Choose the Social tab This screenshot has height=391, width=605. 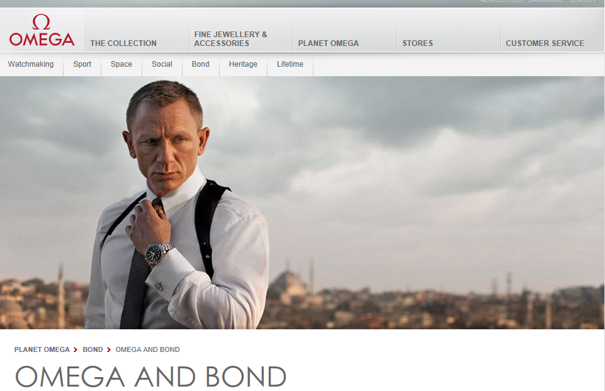coord(162,64)
